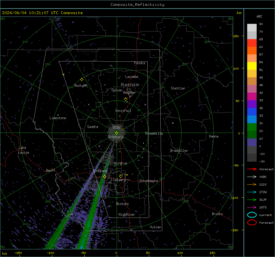
Task: Click the Vulcan town label
Action: coord(155,227)
